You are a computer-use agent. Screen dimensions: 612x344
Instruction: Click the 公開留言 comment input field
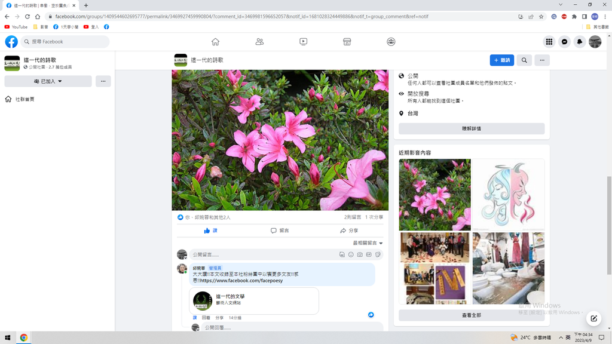tap(263, 254)
